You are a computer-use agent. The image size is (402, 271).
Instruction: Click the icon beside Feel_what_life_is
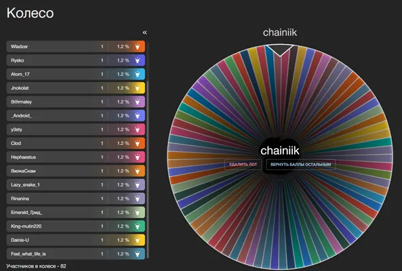pyautogui.click(x=138, y=254)
